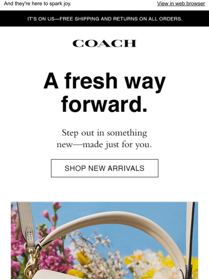Open the View in web browser link
The height and width of the screenshot is (279, 209).
pyautogui.click(x=181, y=4)
